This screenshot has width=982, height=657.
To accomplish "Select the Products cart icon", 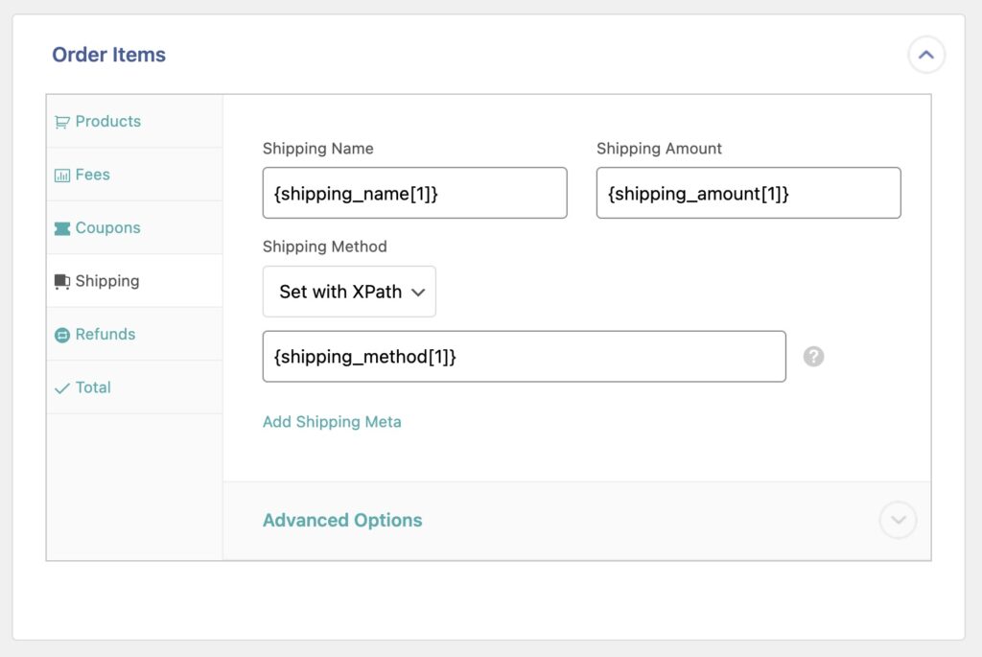I will pos(63,121).
